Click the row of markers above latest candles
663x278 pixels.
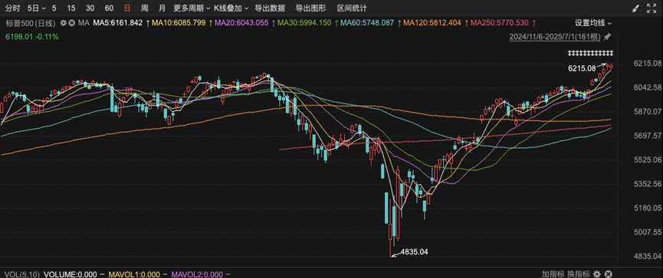[590, 53]
